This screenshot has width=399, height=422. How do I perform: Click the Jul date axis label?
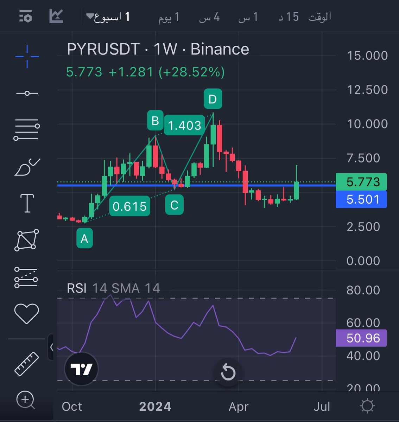(322, 407)
